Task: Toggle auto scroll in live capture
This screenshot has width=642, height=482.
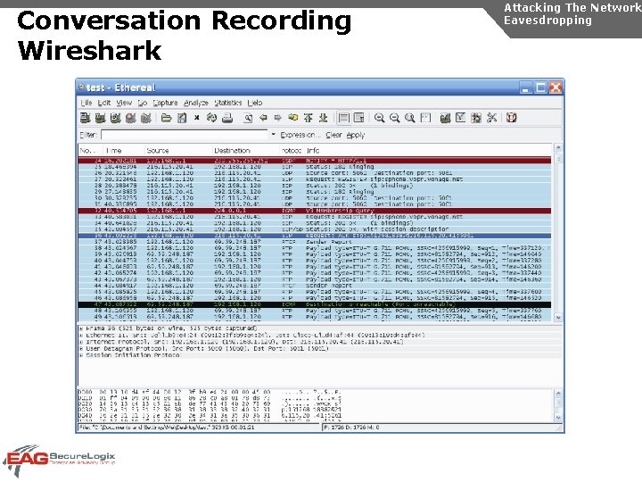Action: coord(359,118)
